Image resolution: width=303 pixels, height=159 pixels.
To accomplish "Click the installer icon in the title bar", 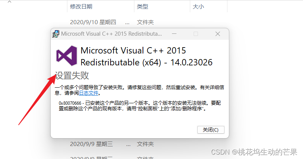I will pyautogui.click(x=56, y=34).
